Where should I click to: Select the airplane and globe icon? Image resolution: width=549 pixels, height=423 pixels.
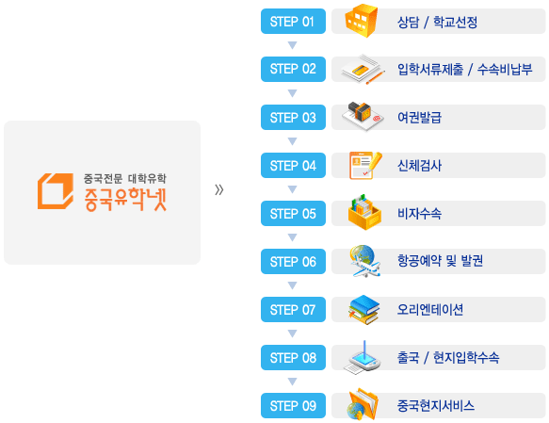pos(364,261)
